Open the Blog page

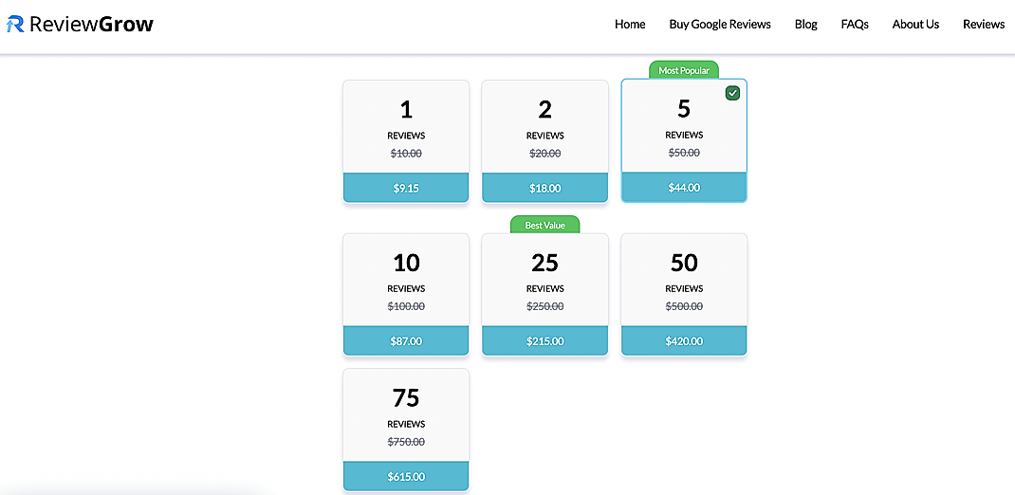[x=806, y=25]
